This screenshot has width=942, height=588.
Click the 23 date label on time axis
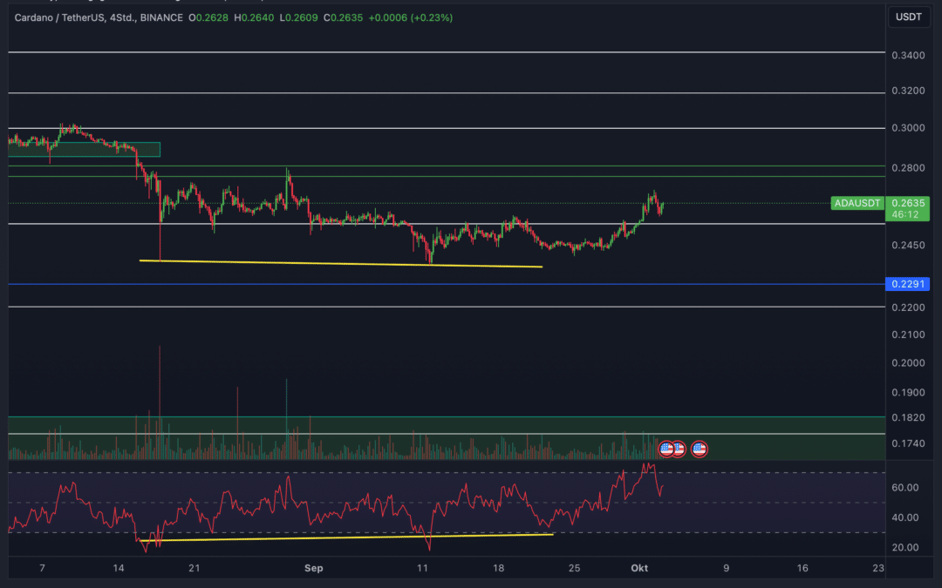(878, 568)
